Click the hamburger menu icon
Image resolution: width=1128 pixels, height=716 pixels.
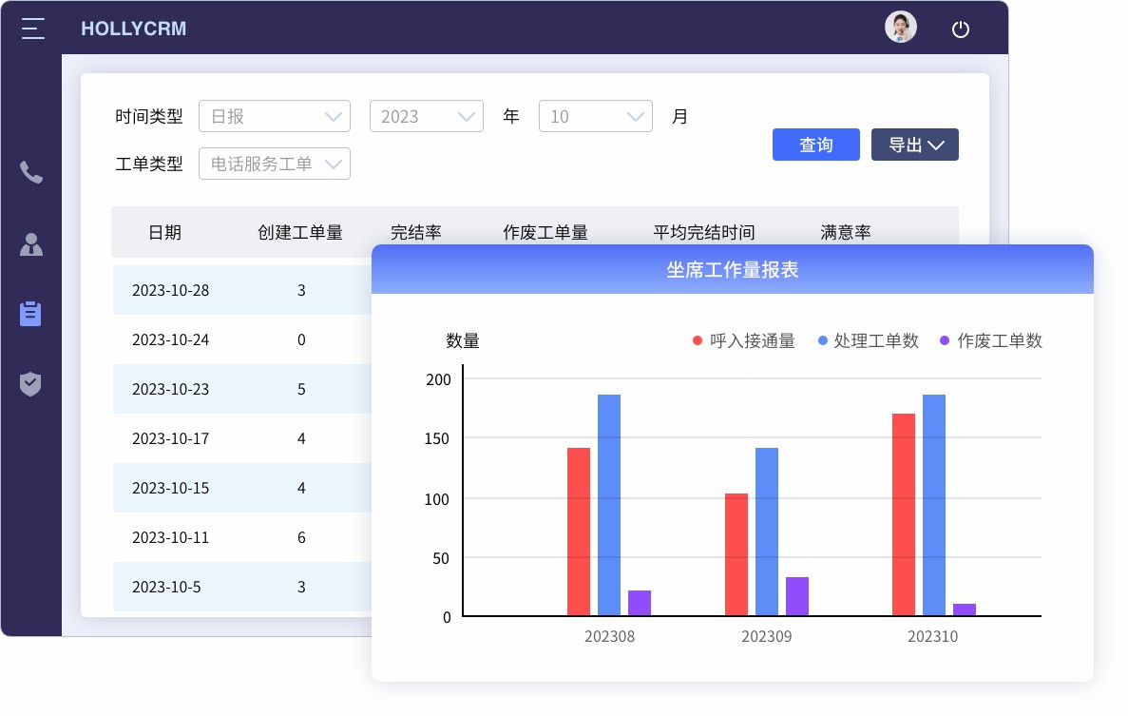point(31,29)
